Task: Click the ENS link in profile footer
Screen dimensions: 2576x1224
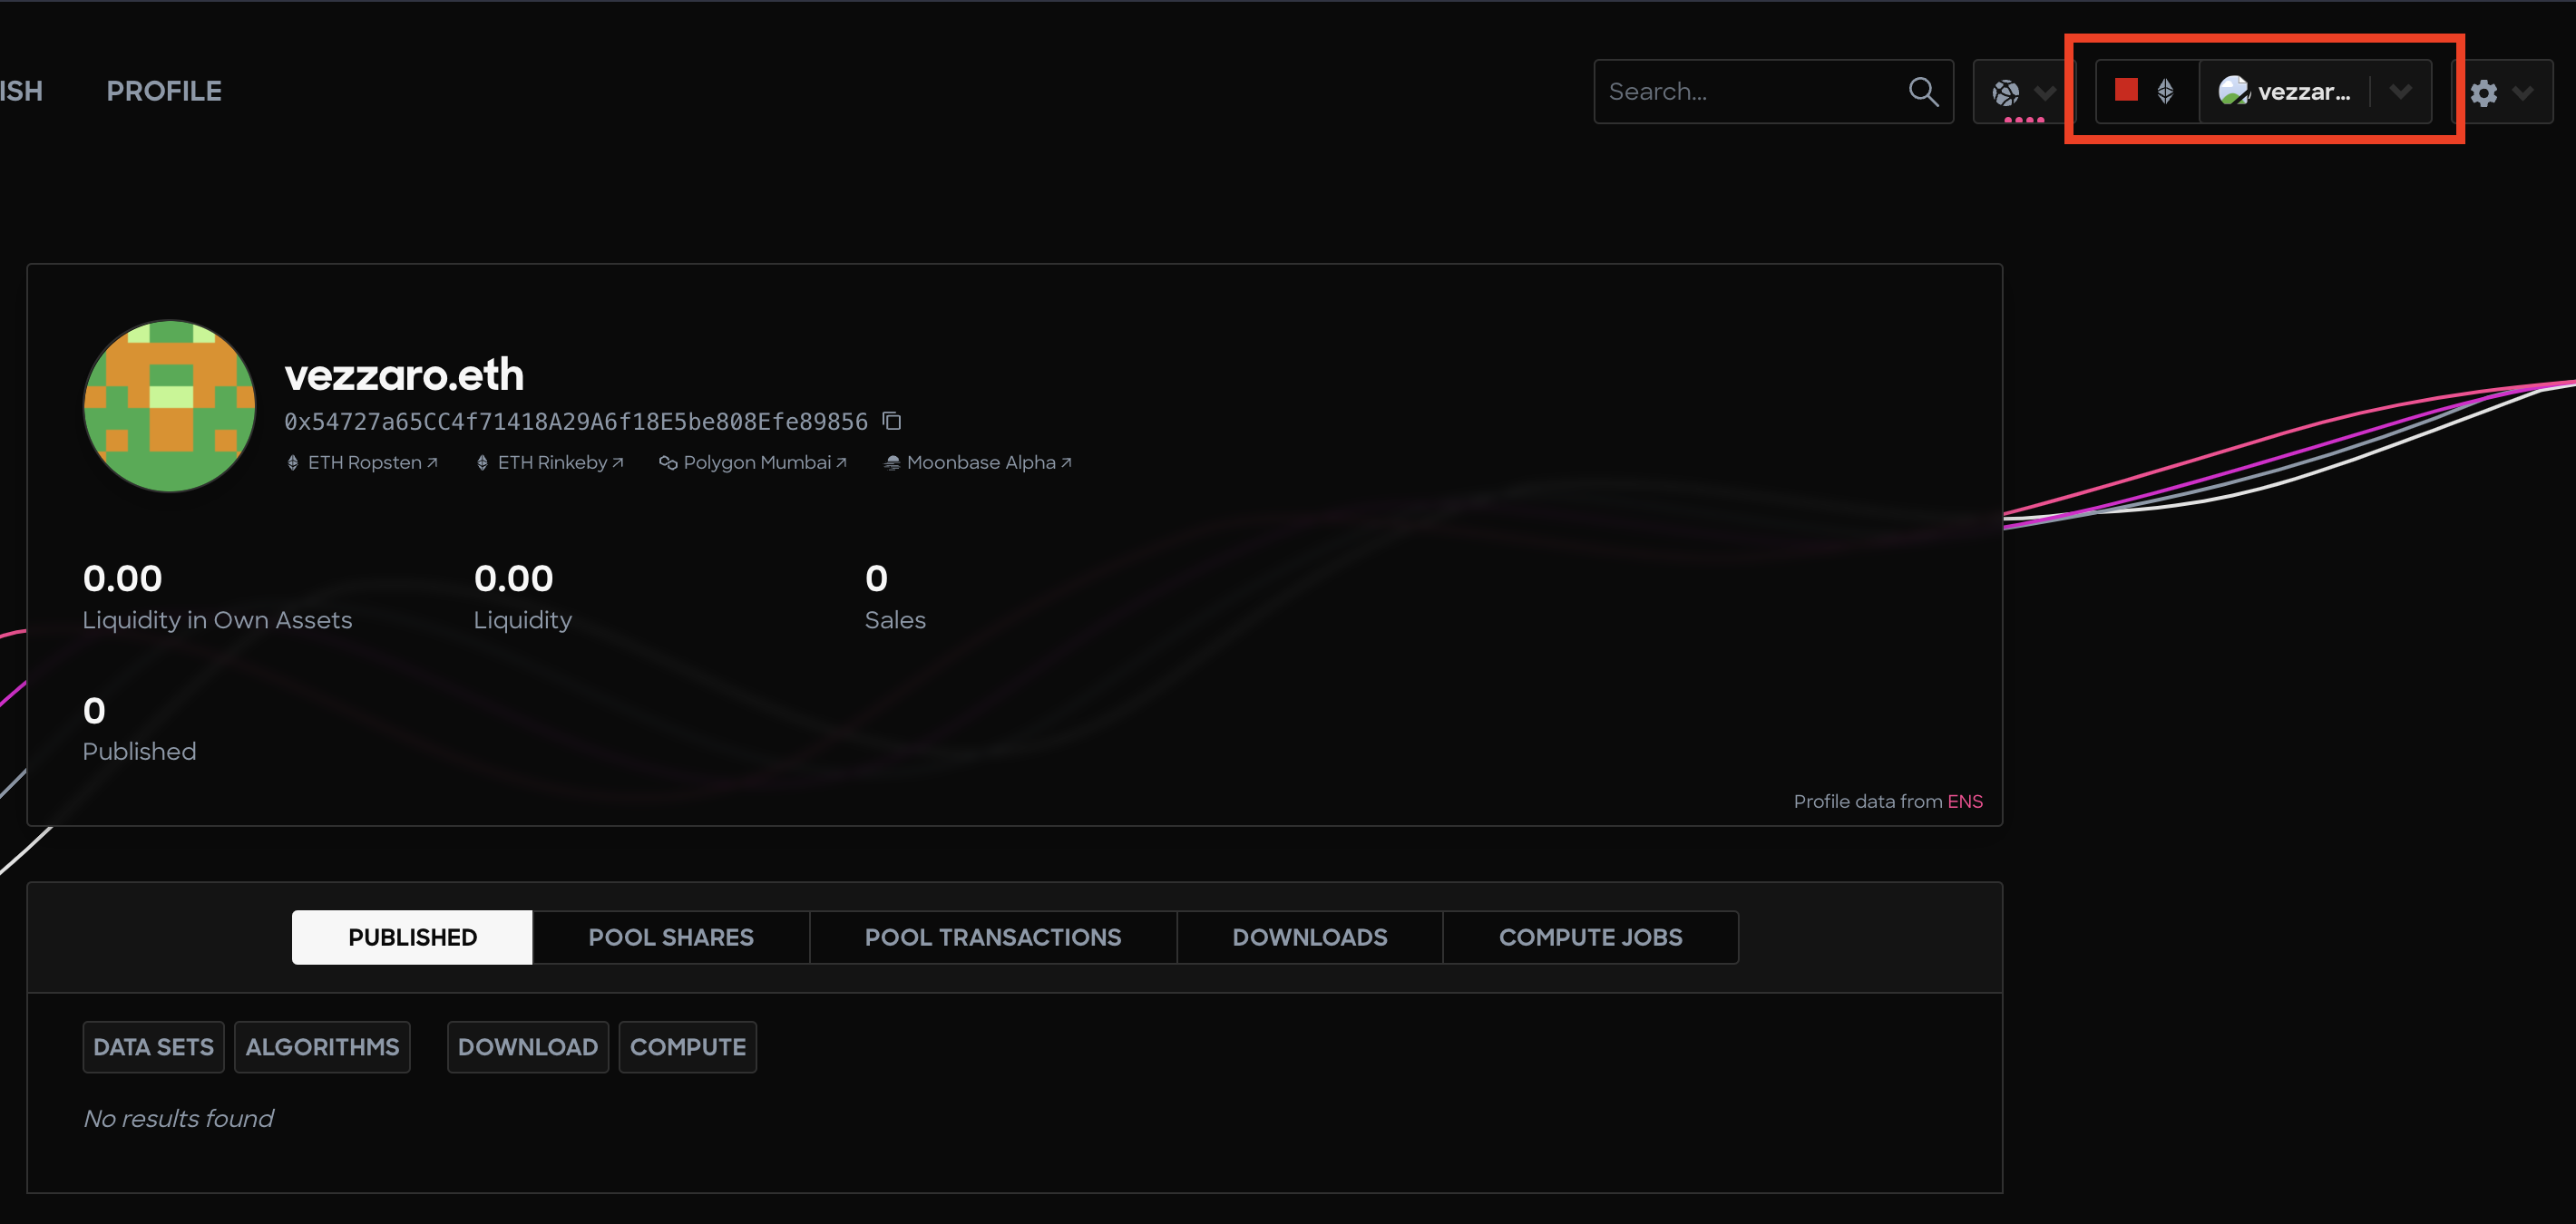Action: click(x=1966, y=801)
